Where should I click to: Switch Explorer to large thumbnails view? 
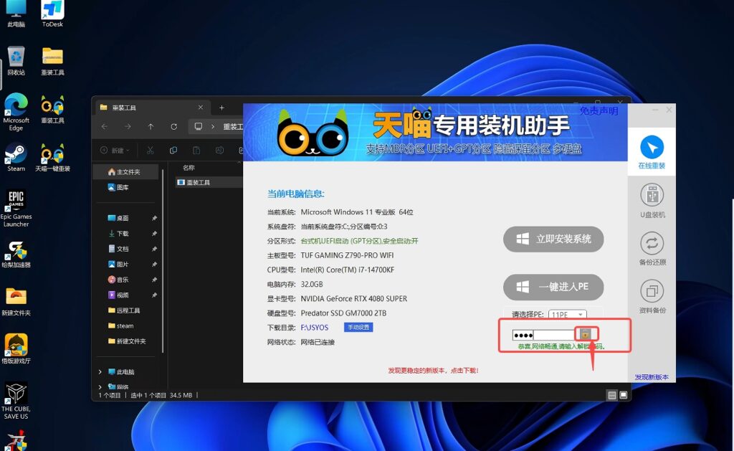click(x=623, y=395)
